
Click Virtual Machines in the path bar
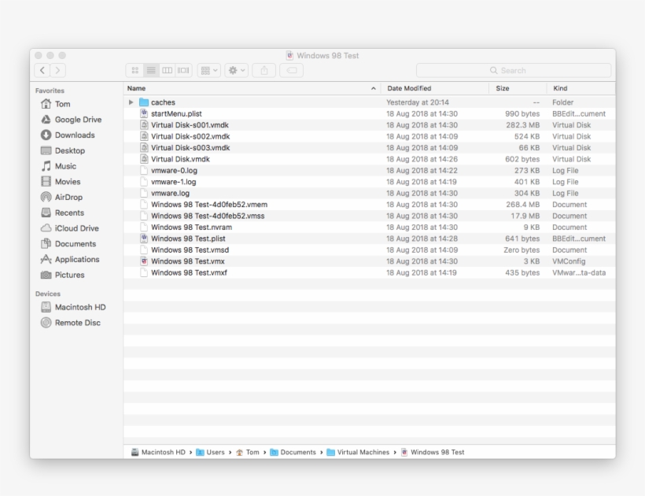pyautogui.click(x=358, y=452)
